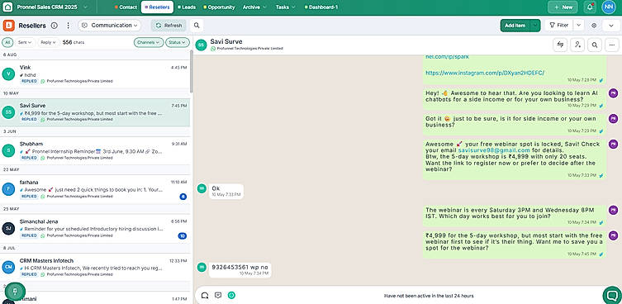Click the 'Ok' incoming message
Image resolution: width=622 pixels, height=304 pixels.
point(226,191)
